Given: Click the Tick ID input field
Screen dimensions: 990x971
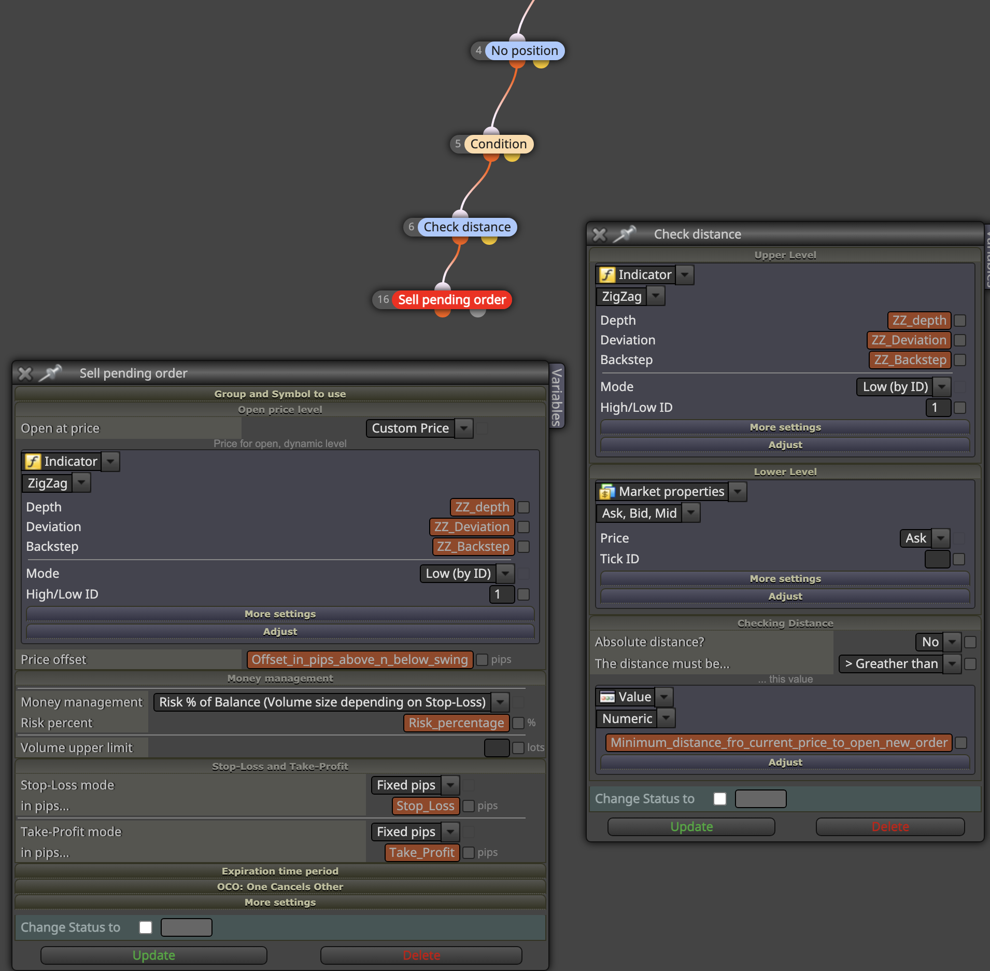Looking at the screenshot, I should coord(937,559).
